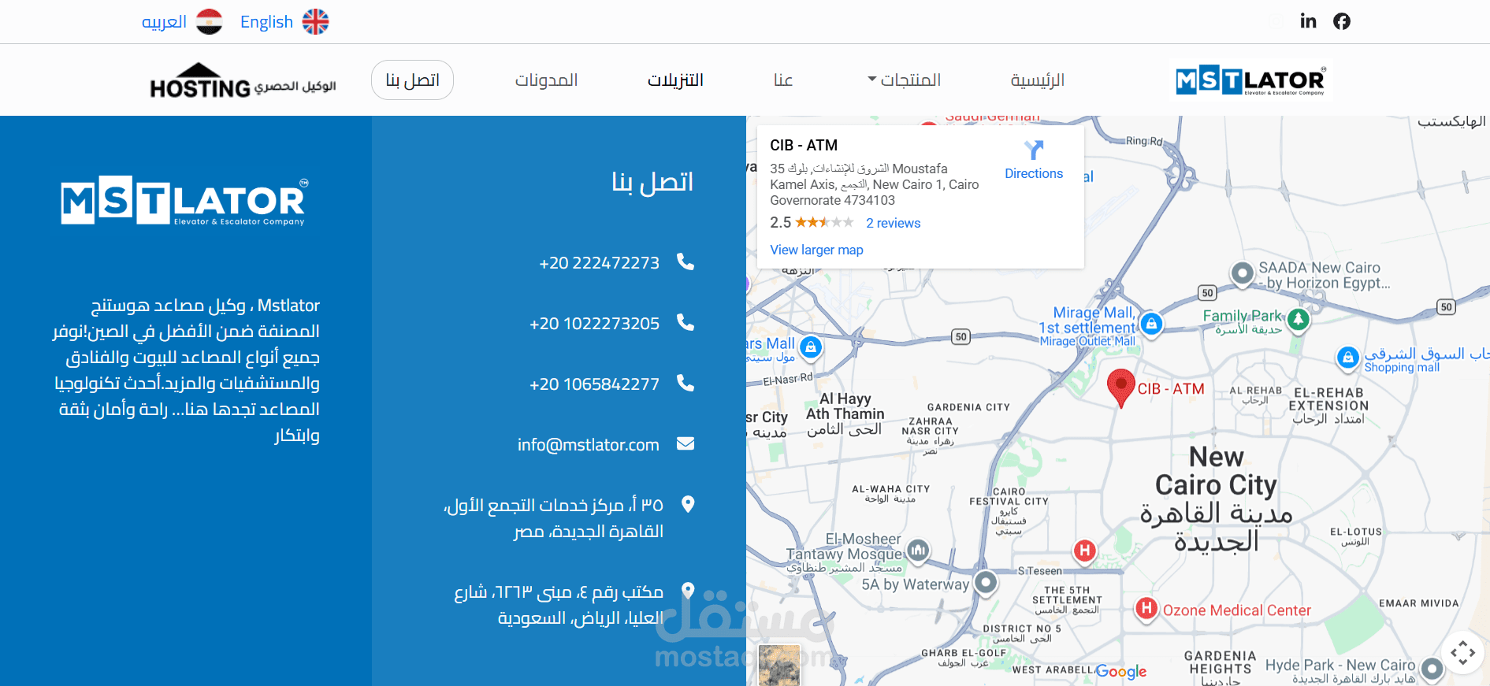The width and height of the screenshot is (1490, 686).
Task: Click the Family Park green marker
Action: tap(1299, 320)
